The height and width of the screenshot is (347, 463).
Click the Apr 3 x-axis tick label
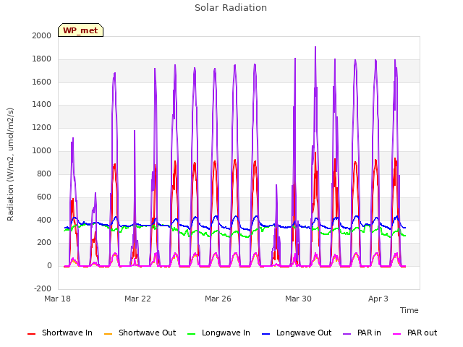[378, 299]
